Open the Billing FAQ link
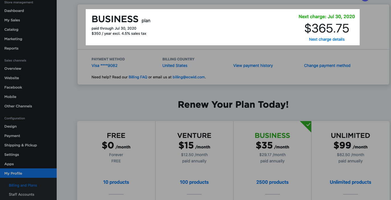 click(x=138, y=77)
